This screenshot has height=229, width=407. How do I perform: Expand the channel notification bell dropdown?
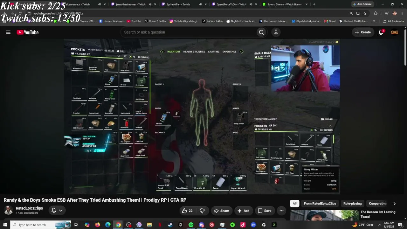click(x=57, y=210)
